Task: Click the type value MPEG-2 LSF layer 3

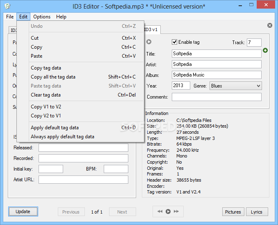Action: [x=196, y=138]
